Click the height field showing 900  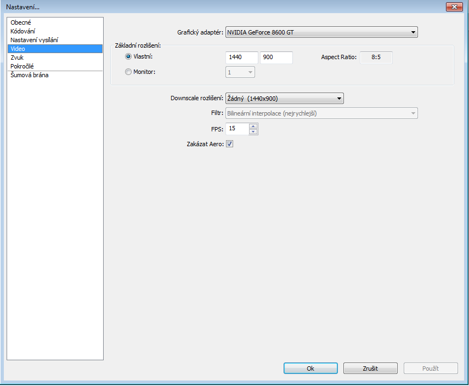click(276, 57)
